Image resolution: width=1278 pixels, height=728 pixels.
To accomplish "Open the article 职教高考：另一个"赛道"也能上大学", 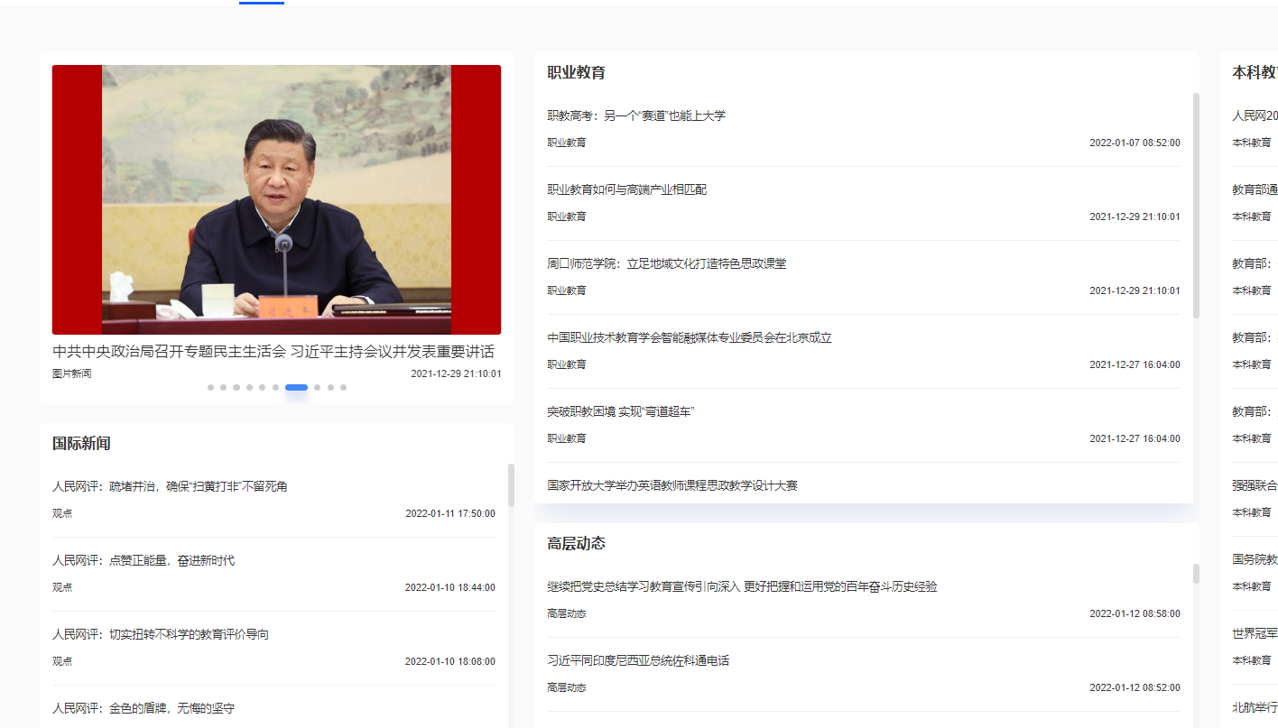I will (x=637, y=115).
